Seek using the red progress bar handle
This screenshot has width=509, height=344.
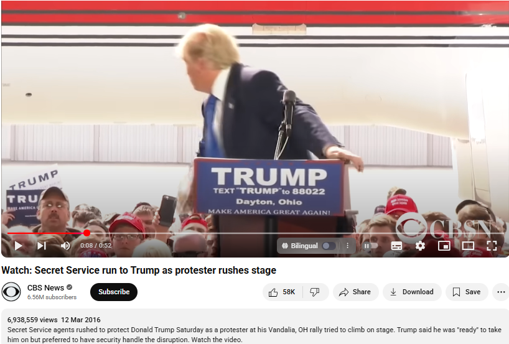click(x=86, y=233)
